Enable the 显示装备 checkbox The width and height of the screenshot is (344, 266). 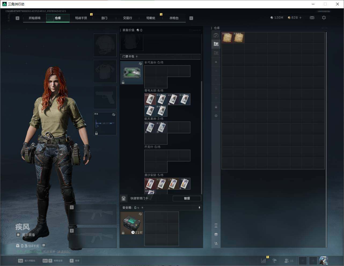pyautogui.click(x=18, y=235)
